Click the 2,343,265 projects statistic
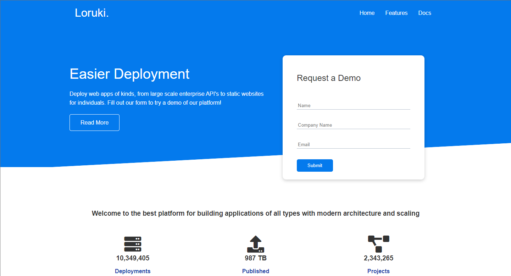The height and width of the screenshot is (276, 511). [x=378, y=258]
